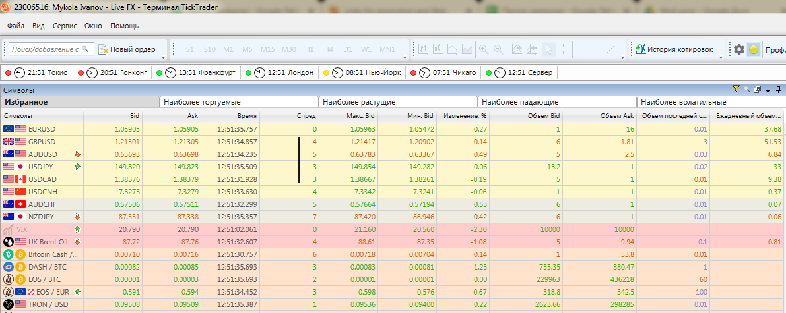
Task: Open the Сервис menu
Action: 65,26
